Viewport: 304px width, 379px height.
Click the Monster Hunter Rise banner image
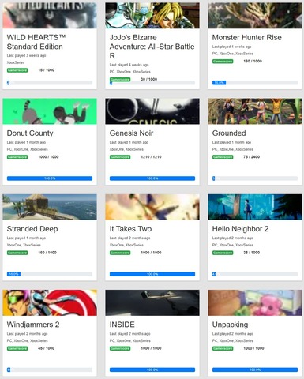coord(255,16)
